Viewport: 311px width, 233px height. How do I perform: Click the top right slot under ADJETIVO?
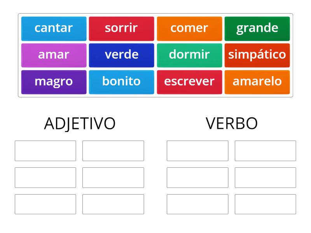113,150
